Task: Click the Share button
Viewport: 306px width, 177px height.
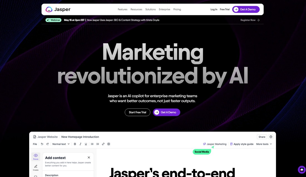Action: 262,137
